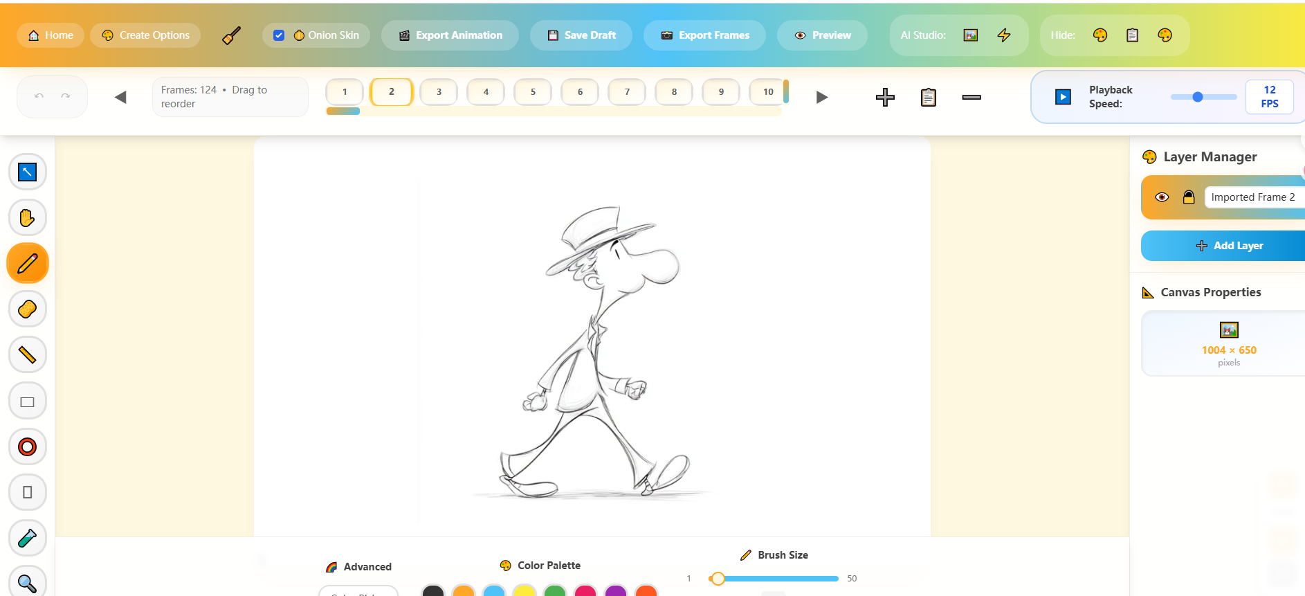
Task: Click the 1004 × 650 canvas size
Action: point(1229,350)
